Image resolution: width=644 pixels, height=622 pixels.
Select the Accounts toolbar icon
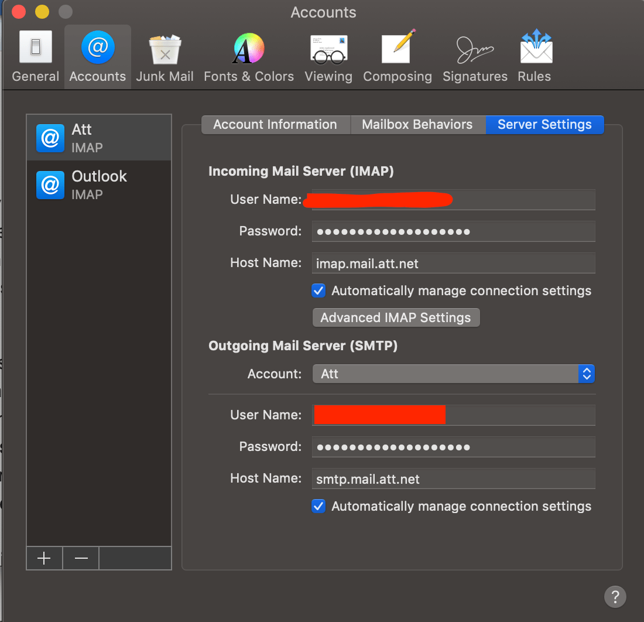(x=98, y=57)
